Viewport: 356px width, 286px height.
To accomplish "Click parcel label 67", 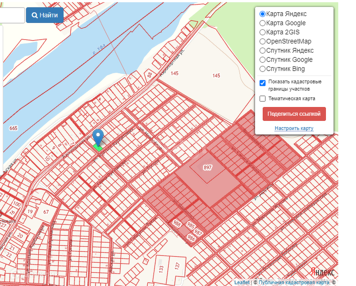I will [x=46, y=212].
